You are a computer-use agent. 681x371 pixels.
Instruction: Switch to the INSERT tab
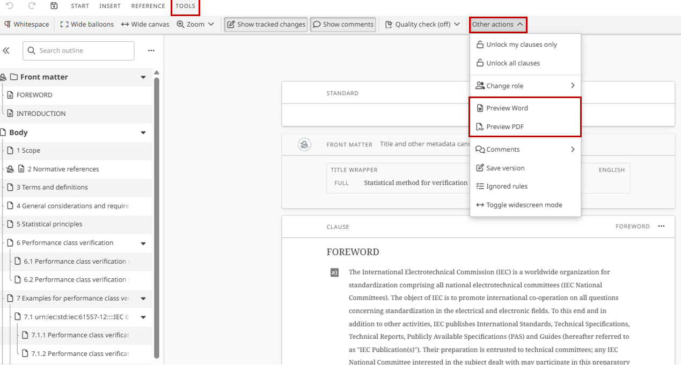(x=110, y=6)
